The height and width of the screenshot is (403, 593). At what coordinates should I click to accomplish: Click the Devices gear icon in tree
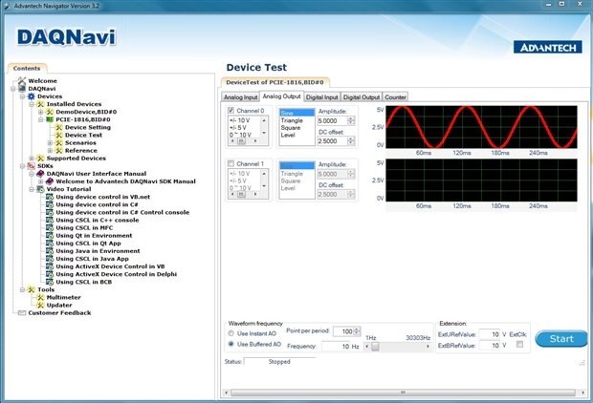pos(31,96)
